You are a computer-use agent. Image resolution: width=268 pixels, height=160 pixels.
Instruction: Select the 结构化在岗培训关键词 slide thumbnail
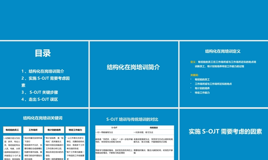click(x=44, y=134)
